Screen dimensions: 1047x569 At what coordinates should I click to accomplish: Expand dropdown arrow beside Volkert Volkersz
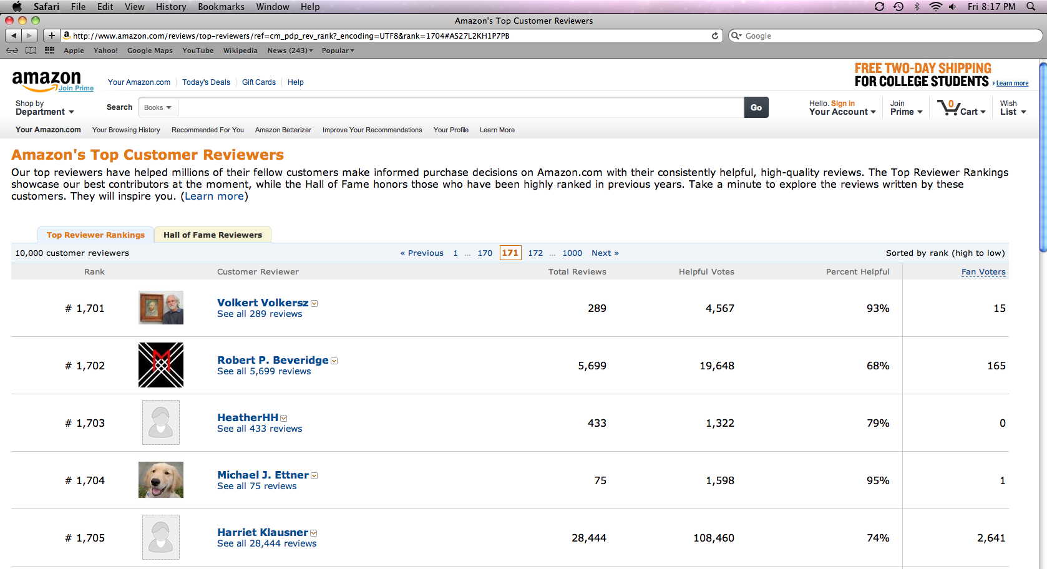point(314,304)
